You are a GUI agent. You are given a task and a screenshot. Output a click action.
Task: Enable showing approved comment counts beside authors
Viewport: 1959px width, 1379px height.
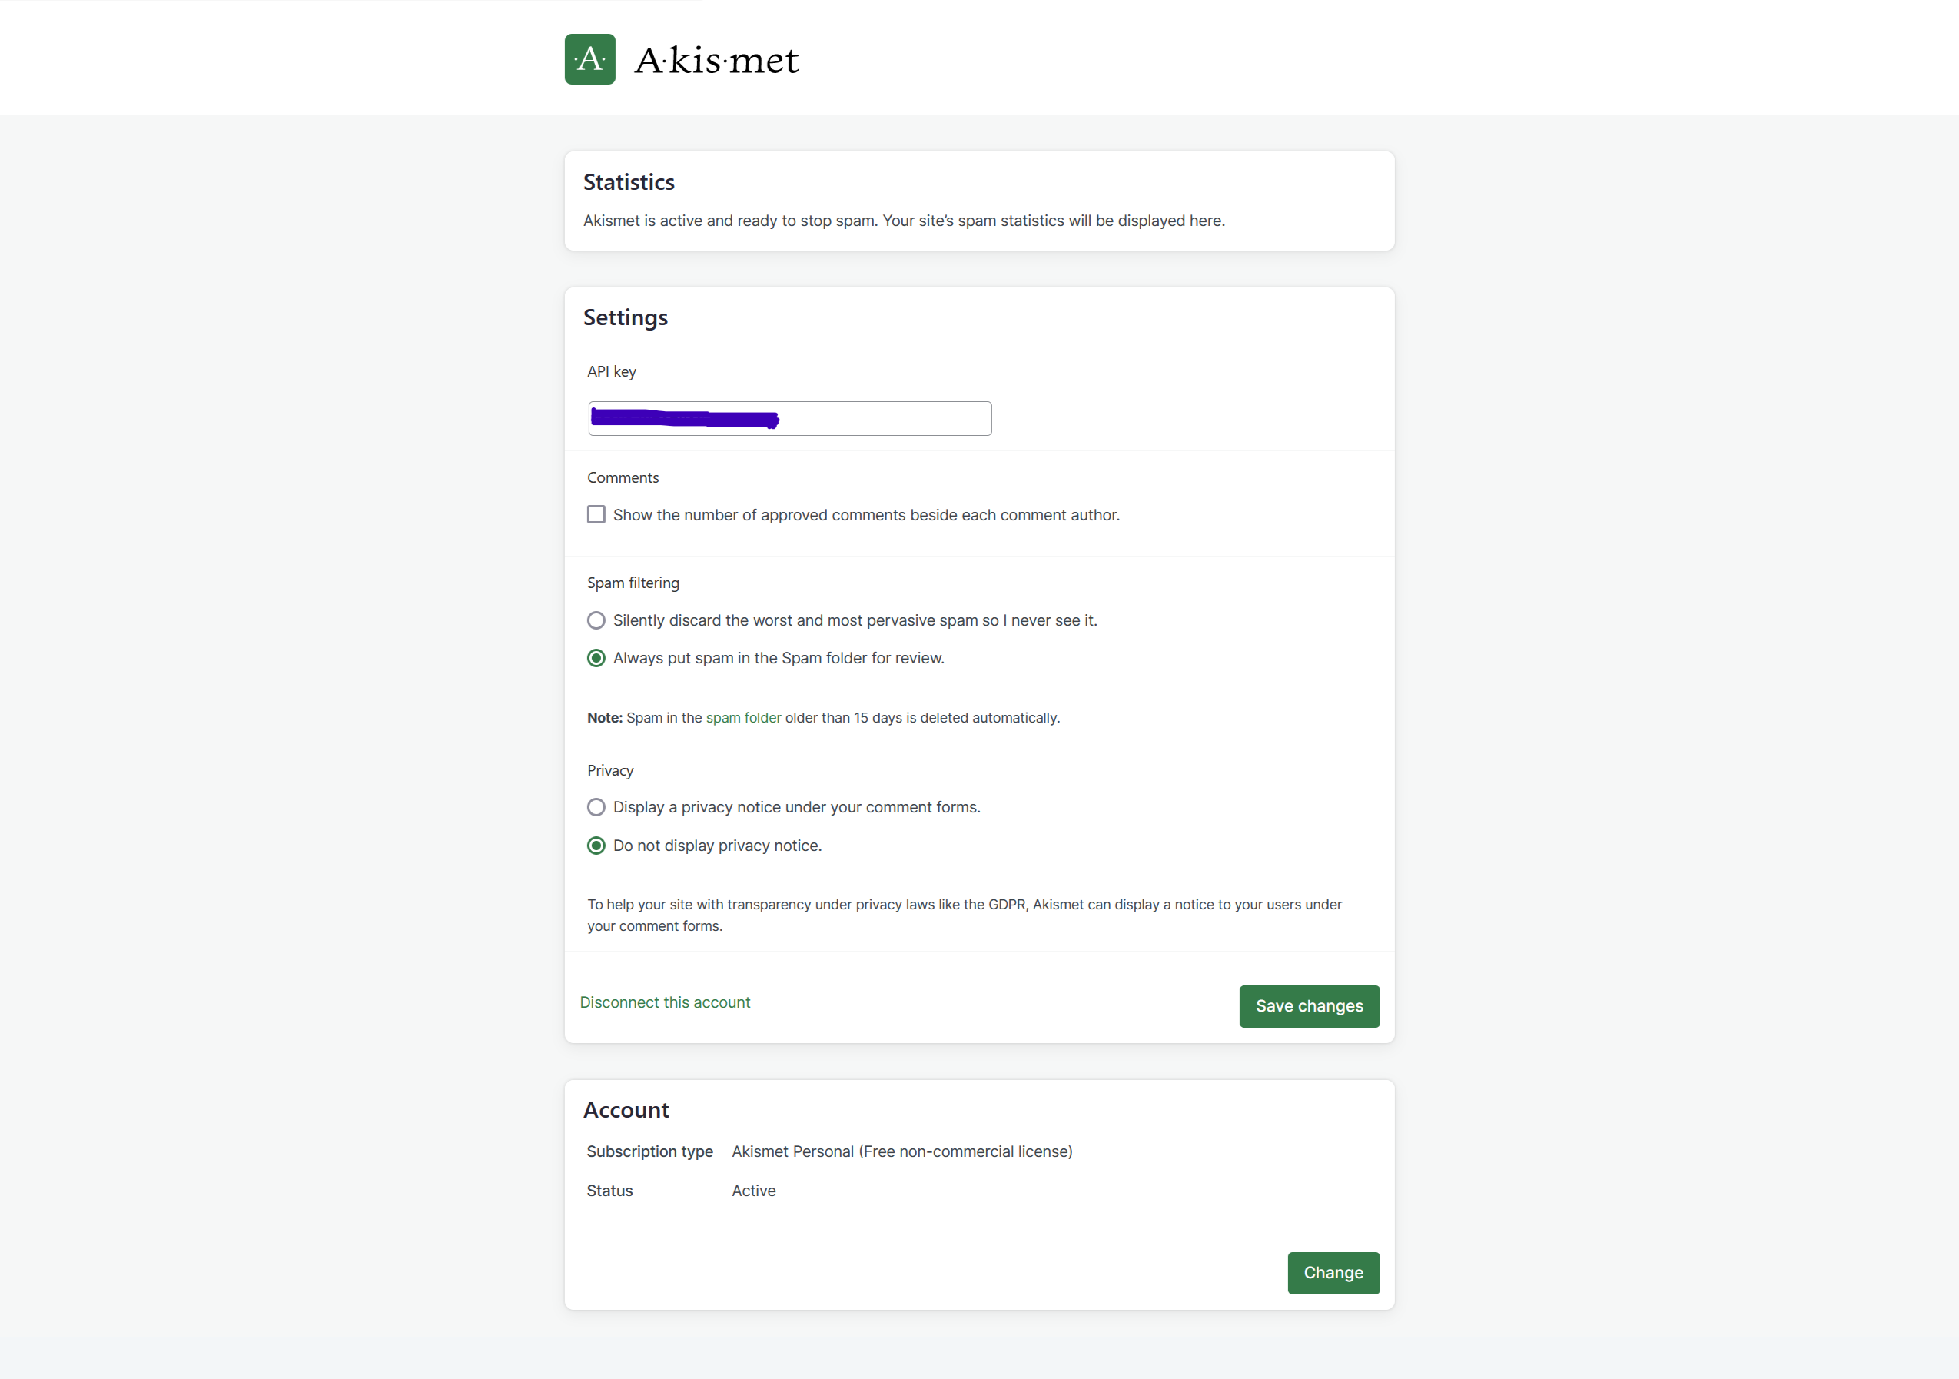pyautogui.click(x=596, y=513)
